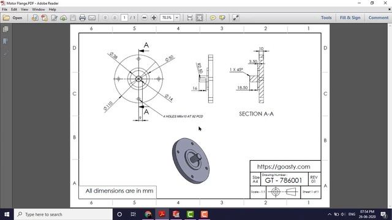Open the Edit menu
The image size is (392, 220).
[x=14, y=10]
